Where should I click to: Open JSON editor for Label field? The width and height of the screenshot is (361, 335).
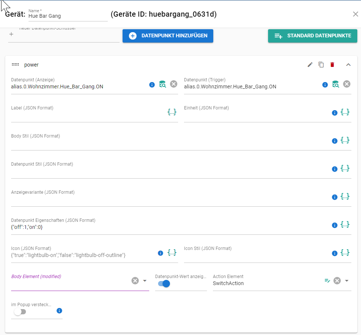coord(172,112)
